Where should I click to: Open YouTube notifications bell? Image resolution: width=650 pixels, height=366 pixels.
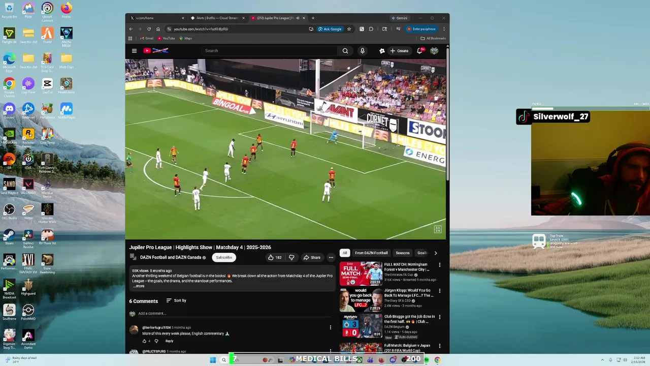(x=420, y=51)
